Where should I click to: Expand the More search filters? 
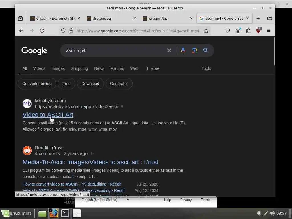click(153, 68)
